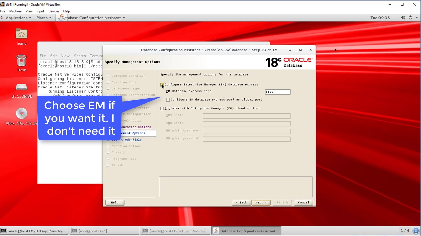Click the workspace switcher showing 1 / 4
This screenshot has width=421, height=236.
click(405, 231)
